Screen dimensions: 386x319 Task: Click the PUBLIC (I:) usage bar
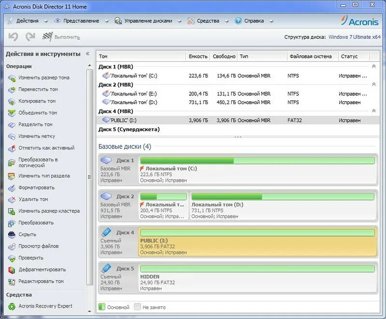pyautogui.click(x=257, y=233)
